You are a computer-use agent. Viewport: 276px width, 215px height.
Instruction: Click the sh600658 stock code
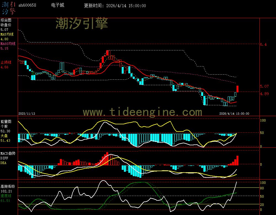point(27,5)
